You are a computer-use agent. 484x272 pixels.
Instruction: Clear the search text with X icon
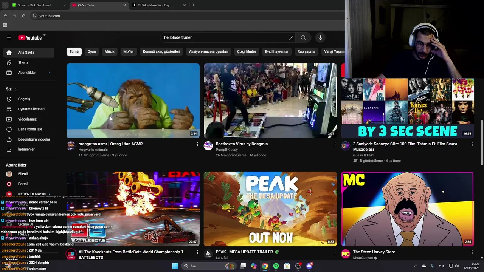pyautogui.click(x=291, y=37)
